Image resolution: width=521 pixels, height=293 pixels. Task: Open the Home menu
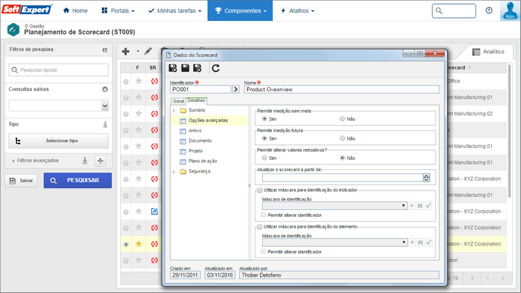coord(75,11)
